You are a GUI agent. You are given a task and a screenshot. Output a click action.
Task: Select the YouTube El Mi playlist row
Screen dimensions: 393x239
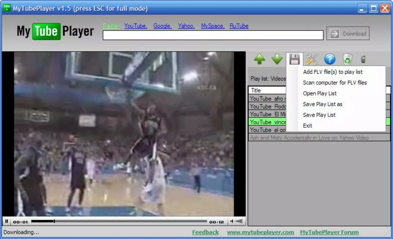coord(267,114)
